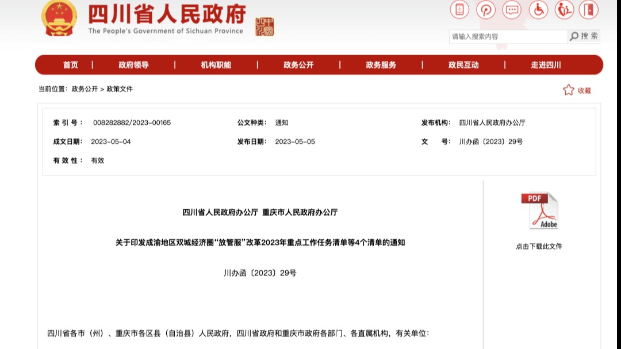Open the 政务公开 navigation menu
Screen dimensions: 621x349
[x=299, y=64]
